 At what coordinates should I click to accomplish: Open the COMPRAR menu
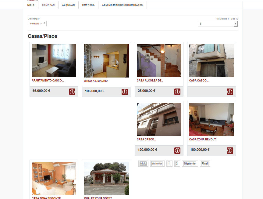pos(48,5)
